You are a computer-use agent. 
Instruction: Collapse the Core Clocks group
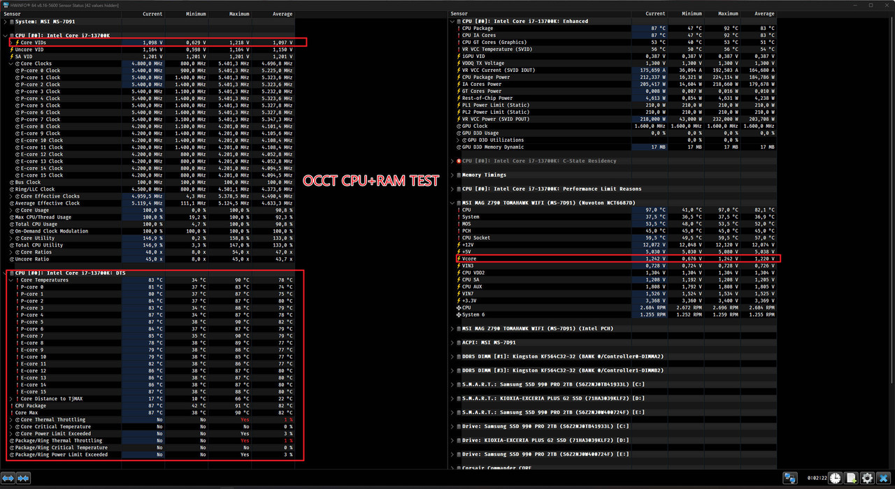12,64
